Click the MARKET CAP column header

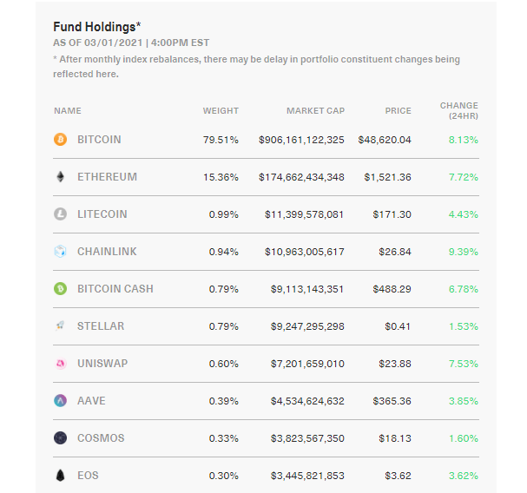click(316, 111)
